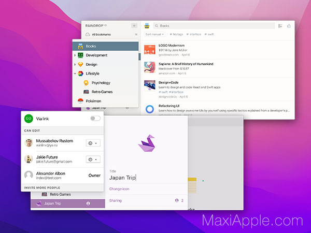The width and height of the screenshot is (311, 233).
Task: Click the Alexander Albon Owner label
Action: click(94, 176)
